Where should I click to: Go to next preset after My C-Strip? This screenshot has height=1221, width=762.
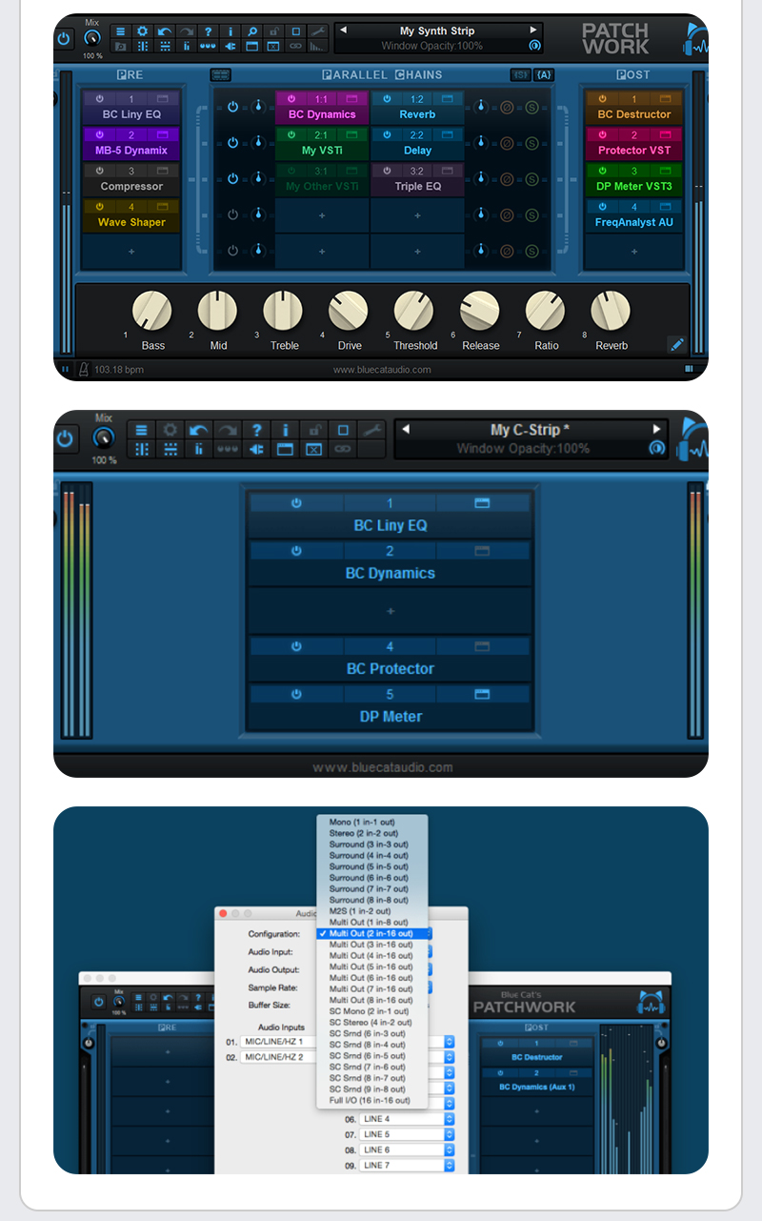[656, 430]
